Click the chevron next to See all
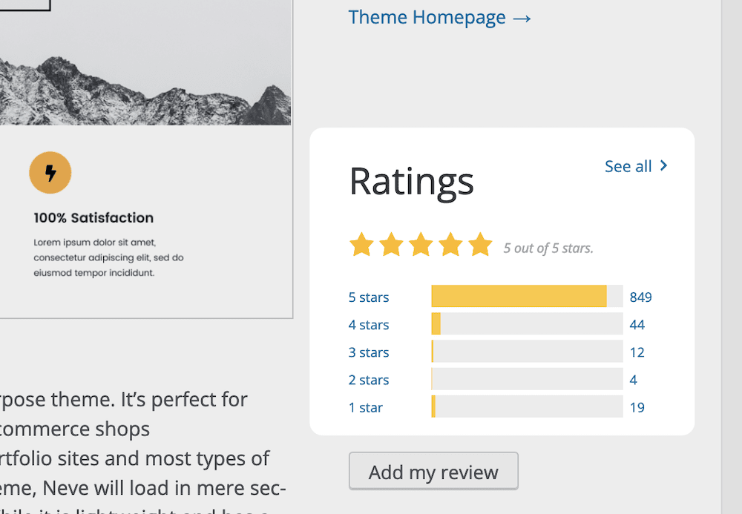 pos(664,166)
